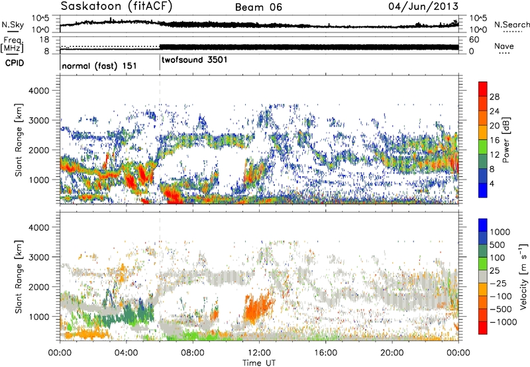Click the Time UT axis label
This screenshot has height=367, width=530.
coord(259,363)
